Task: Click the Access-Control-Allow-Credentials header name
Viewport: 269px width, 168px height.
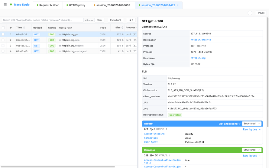Action: (x=162, y=161)
